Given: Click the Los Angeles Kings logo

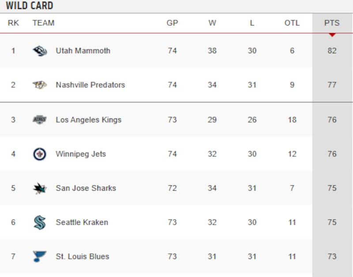Looking at the screenshot, I should click(x=40, y=119).
